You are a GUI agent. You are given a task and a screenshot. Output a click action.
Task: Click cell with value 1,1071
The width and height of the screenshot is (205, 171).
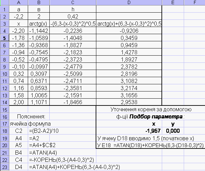pyautogui.click(x=39, y=102)
